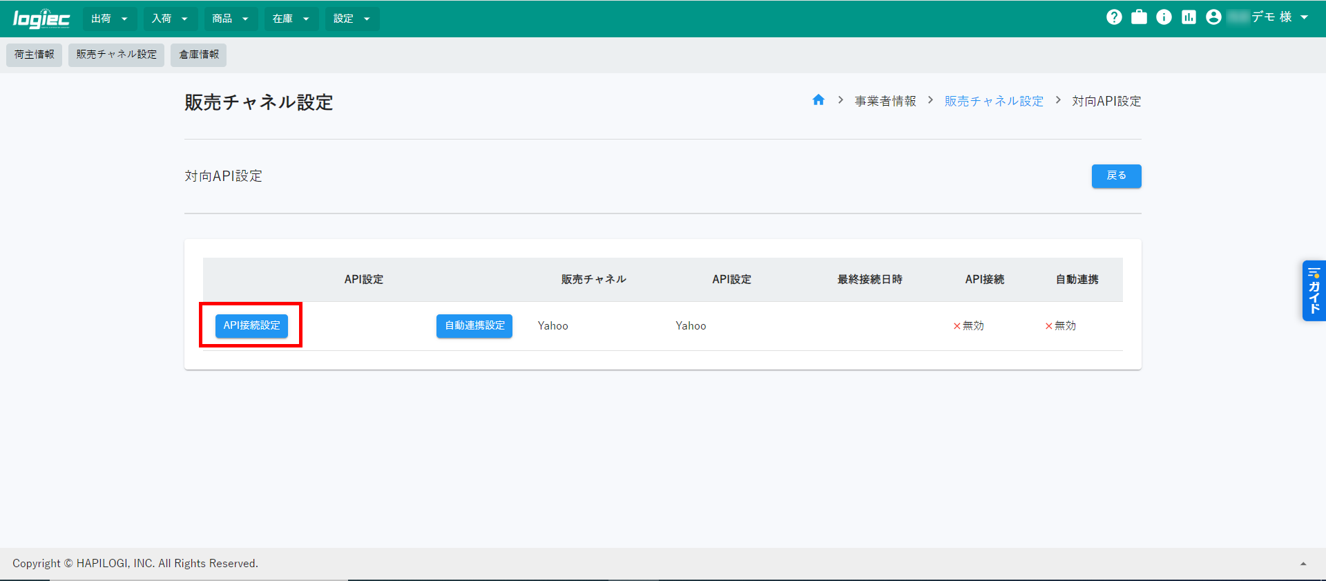
Task: Go home via the breadcrumb house icon
Action: tap(818, 100)
